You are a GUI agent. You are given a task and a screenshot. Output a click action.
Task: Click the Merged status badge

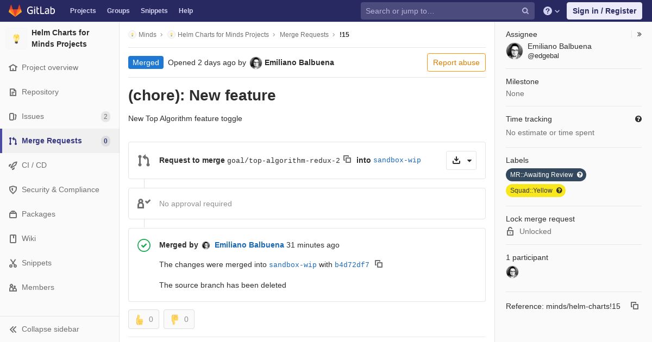tap(146, 62)
